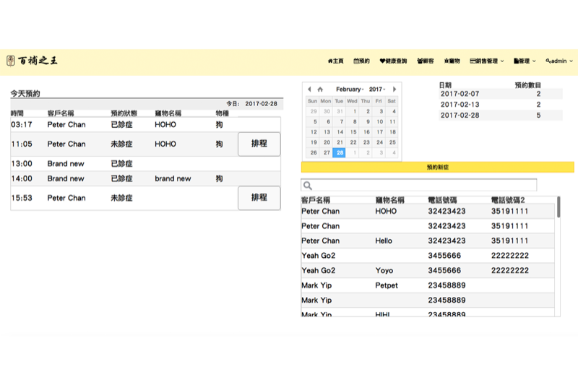Select the 14:00 Brand new appointment
Screen dimensions: 578x385
click(145, 178)
